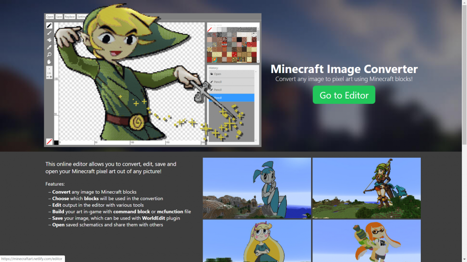Select the Pencil tool in editor preview
This screenshot has width=467, height=262.
pos(49,26)
